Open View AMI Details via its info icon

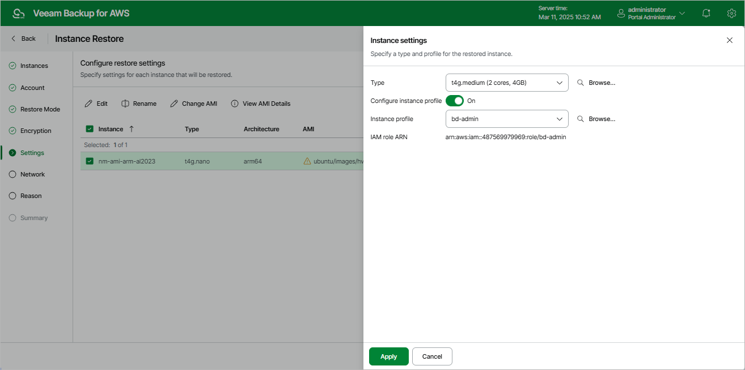click(234, 103)
